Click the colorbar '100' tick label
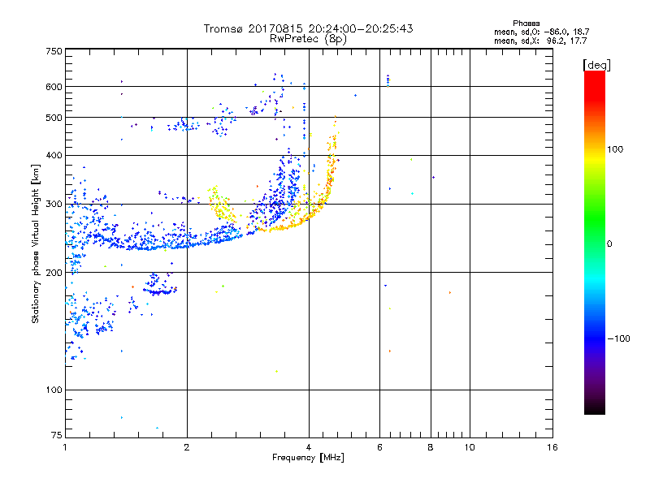 click(x=615, y=149)
